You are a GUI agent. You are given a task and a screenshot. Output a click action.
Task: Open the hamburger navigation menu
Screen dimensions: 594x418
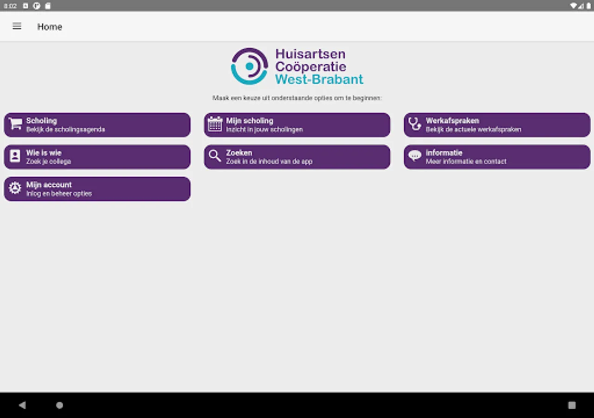point(17,26)
